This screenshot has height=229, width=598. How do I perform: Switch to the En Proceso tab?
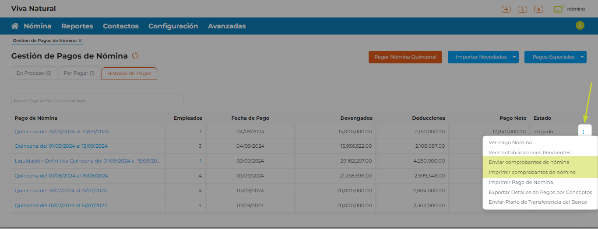tap(34, 73)
